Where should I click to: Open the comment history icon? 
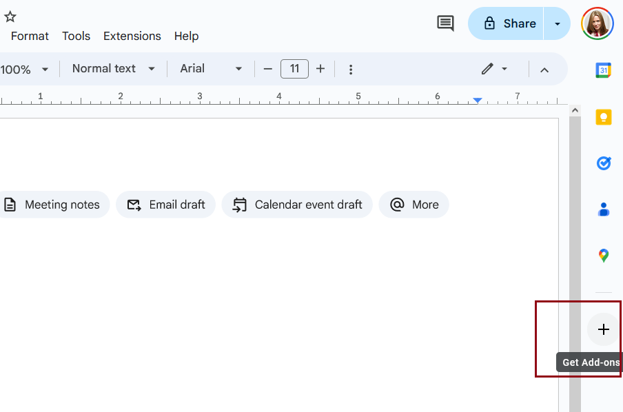pos(445,23)
